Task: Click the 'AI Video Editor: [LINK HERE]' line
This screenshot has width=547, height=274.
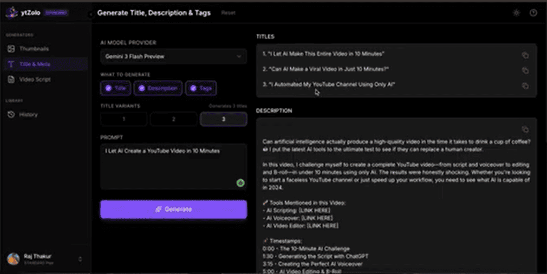Action: (x=301, y=226)
